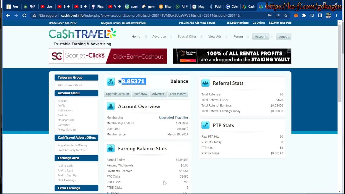Screen dimensions: 345x194
Task: Open the MetaMask fox extension
Action: point(296,16)
